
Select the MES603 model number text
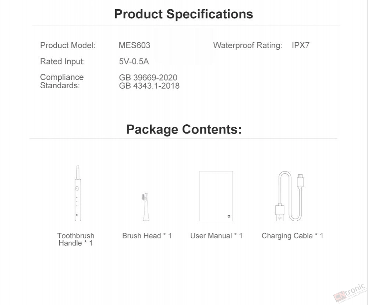click(x=134, y=45)
